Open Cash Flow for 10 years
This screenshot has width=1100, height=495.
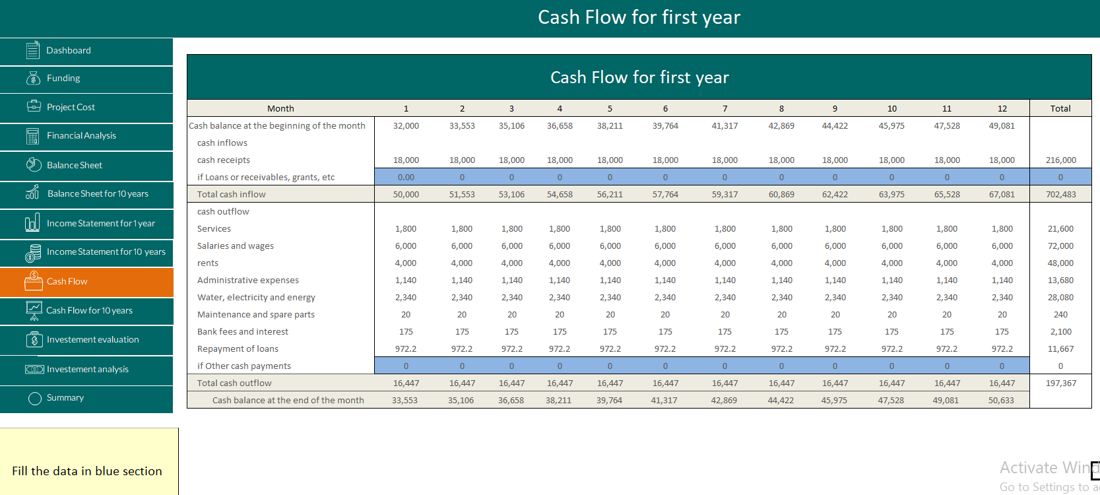coord(86,311)
